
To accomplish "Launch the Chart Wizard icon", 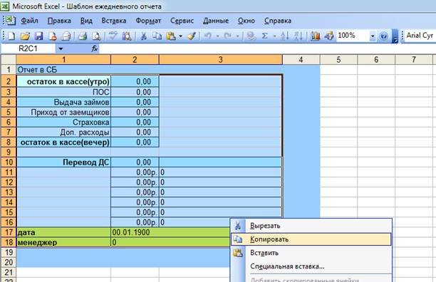I will point(315,36).
